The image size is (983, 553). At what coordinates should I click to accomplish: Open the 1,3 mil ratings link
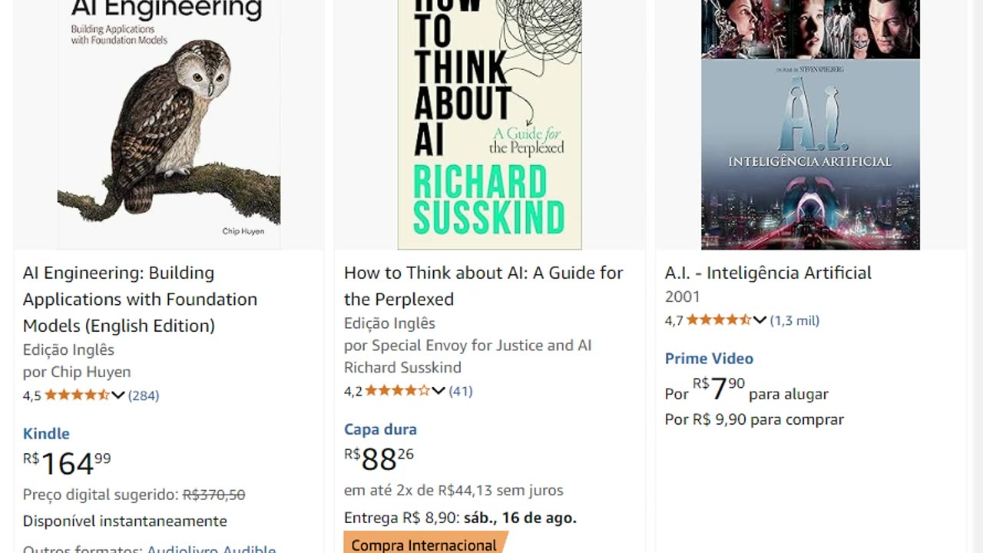[x=795, y=320]
